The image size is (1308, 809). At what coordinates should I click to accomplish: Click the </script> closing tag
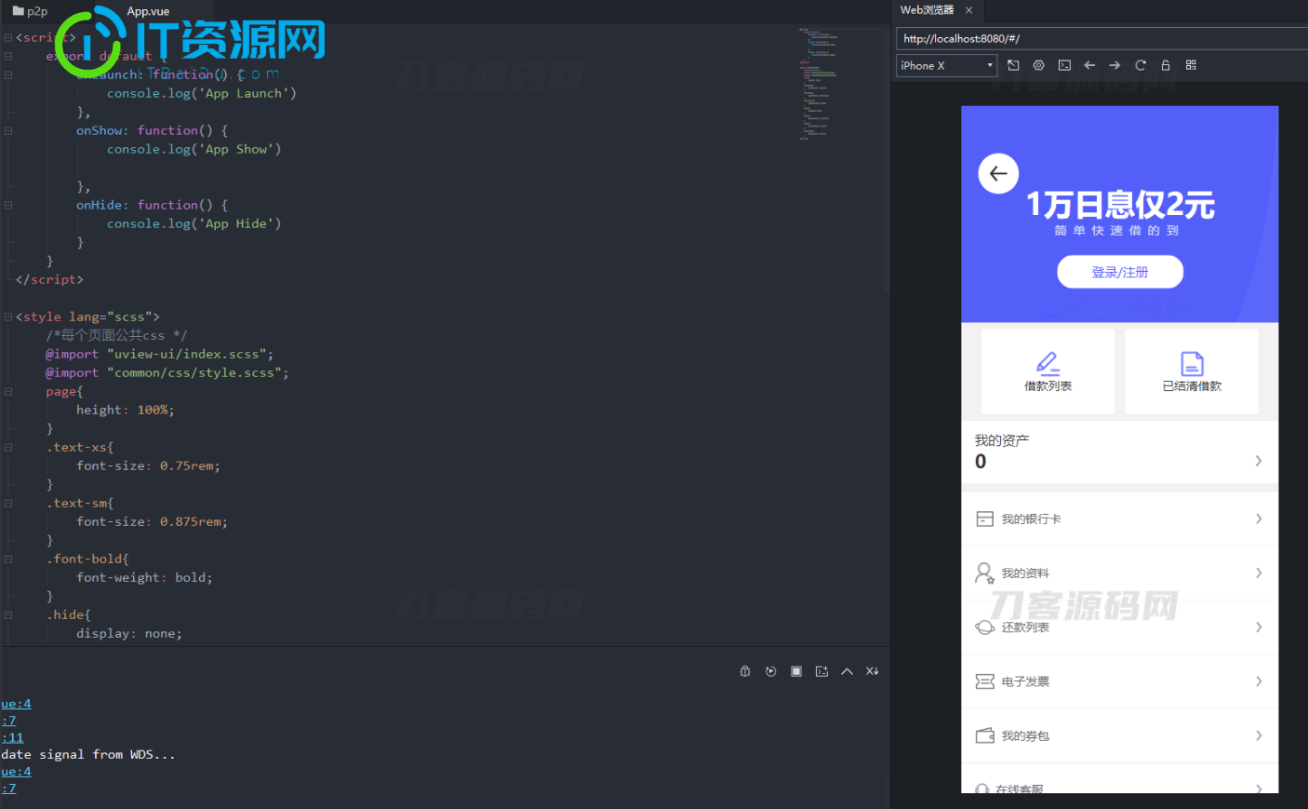coord(49,279)
